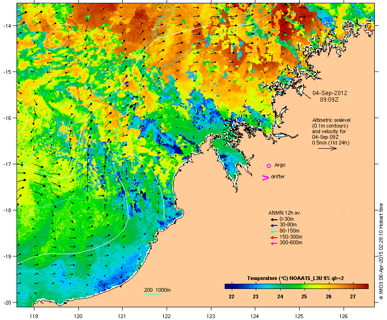
Task: Click the latitude axis label -15
Action: [7, 72]
